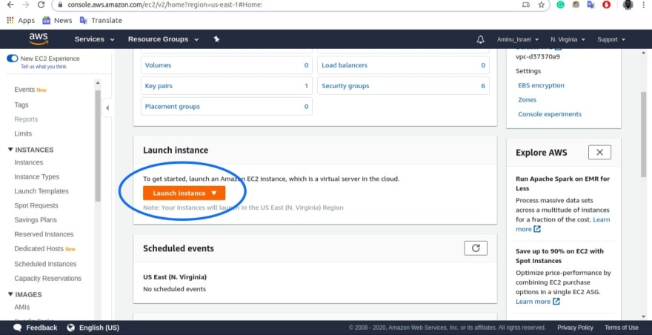Close the Explore AWS panel
The width and height of the screenshot is (652, 335).
point(599,153)
